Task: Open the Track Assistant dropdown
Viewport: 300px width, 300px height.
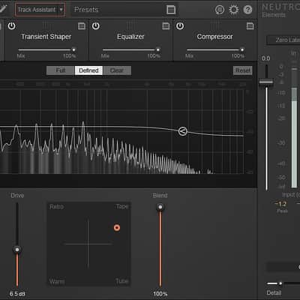Action: [x=40, y=10]
